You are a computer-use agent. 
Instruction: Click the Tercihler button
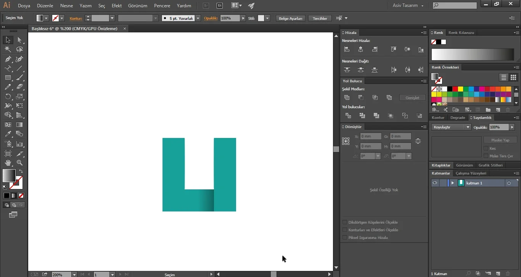click(320, 18)
